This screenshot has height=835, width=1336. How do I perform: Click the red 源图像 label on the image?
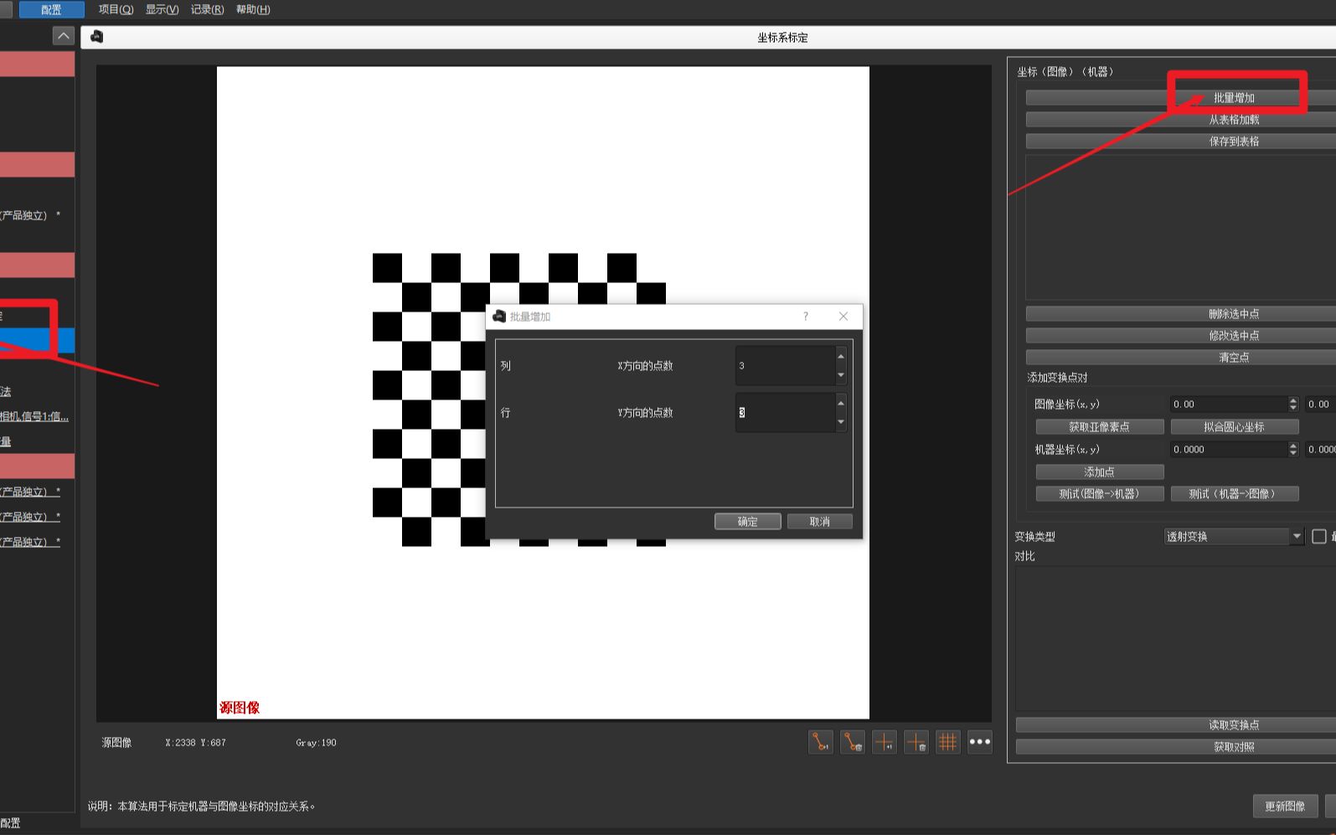point(240,708)
